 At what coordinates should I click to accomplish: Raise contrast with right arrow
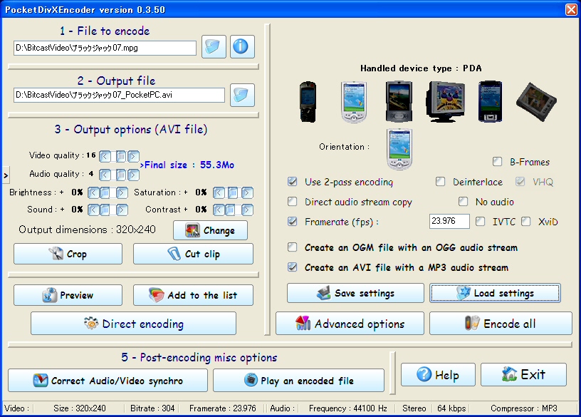click(x=247, y=210)
